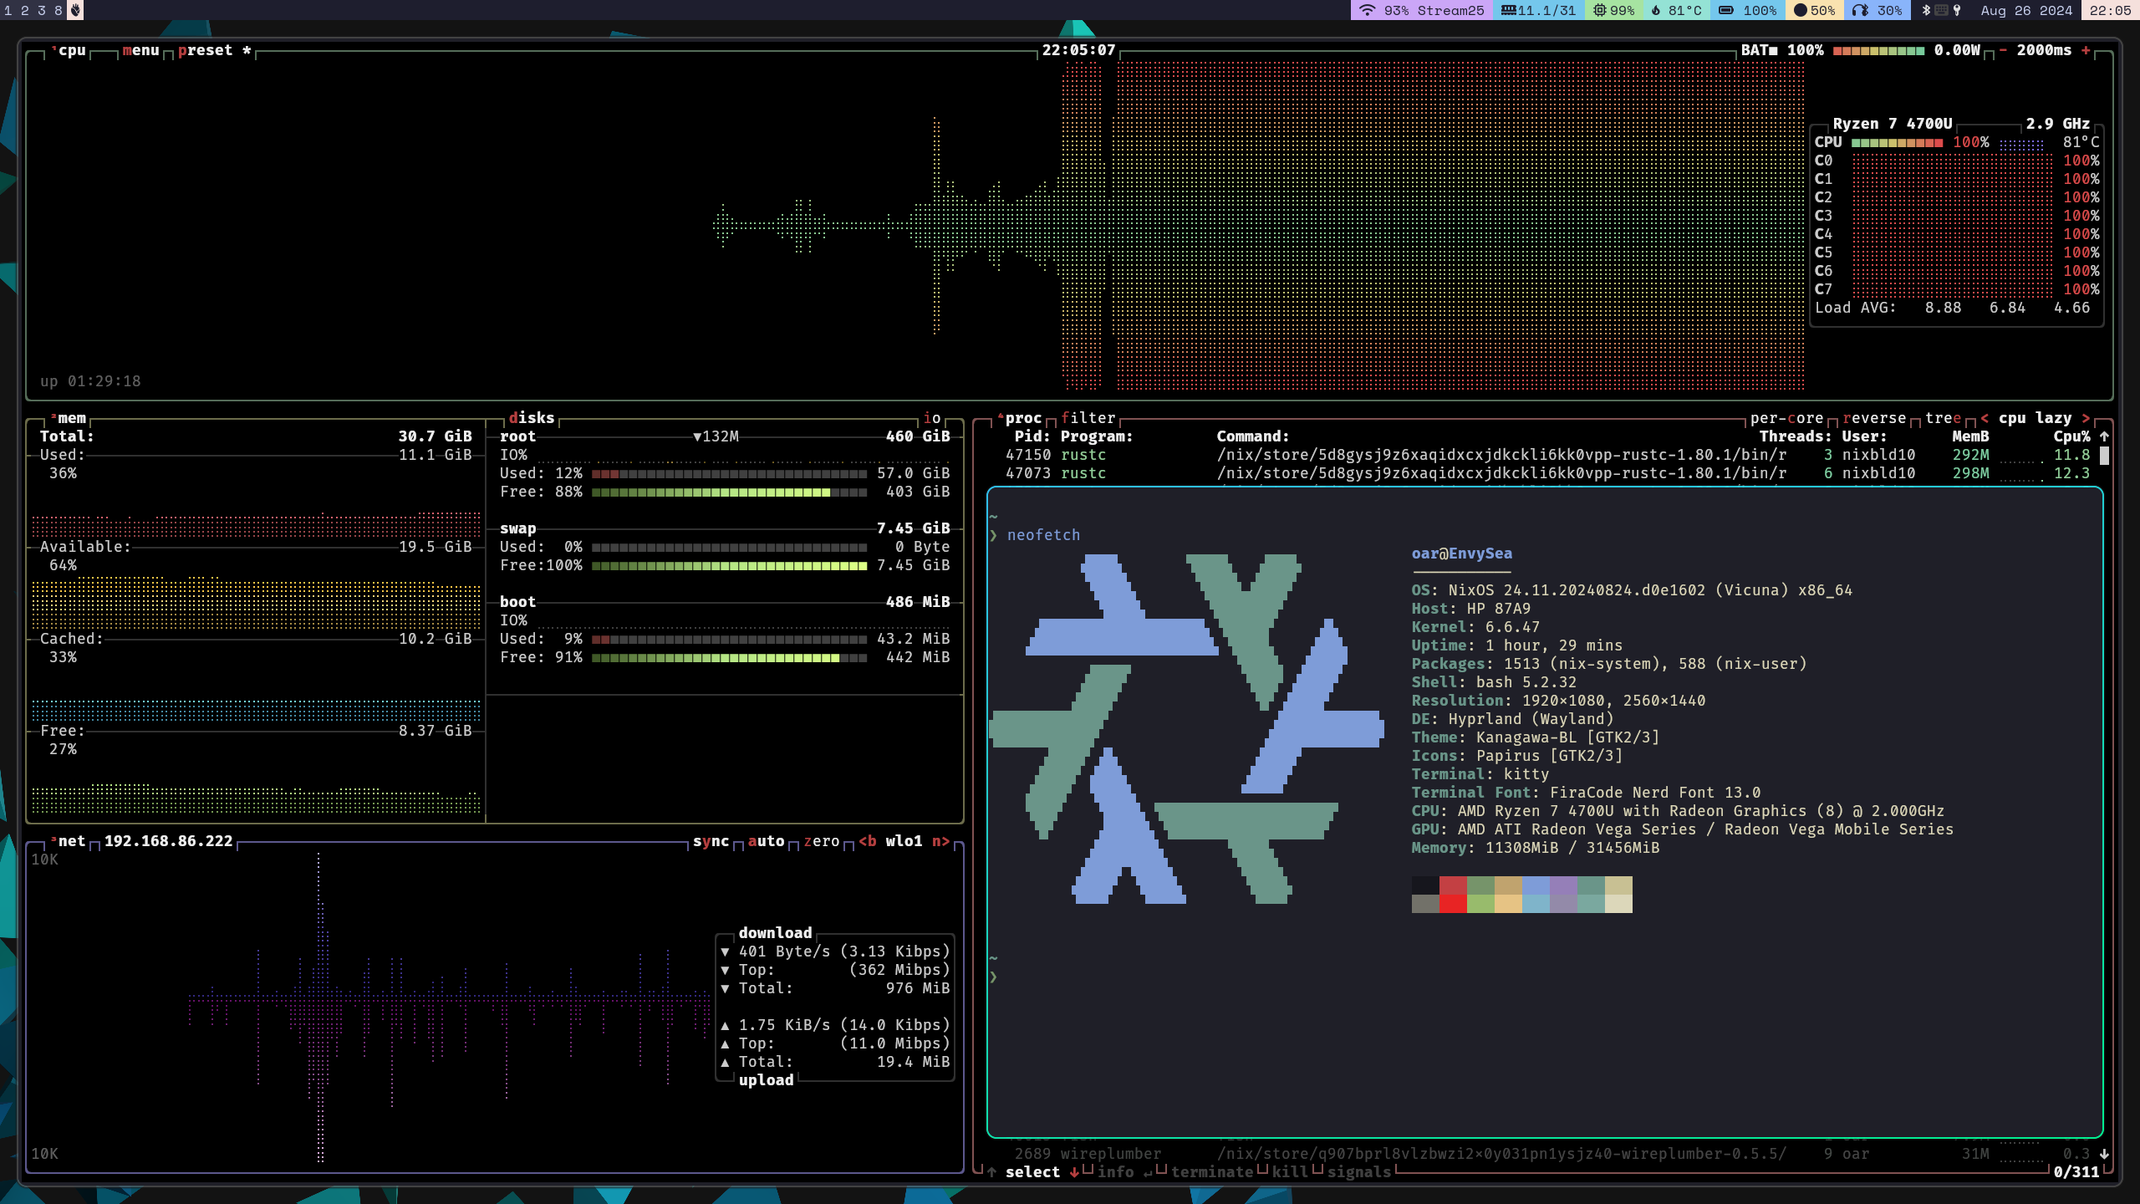Viewport: 2140px width, 1204px height.
Task: Click the red select down arrow
Action: 1074,1172
